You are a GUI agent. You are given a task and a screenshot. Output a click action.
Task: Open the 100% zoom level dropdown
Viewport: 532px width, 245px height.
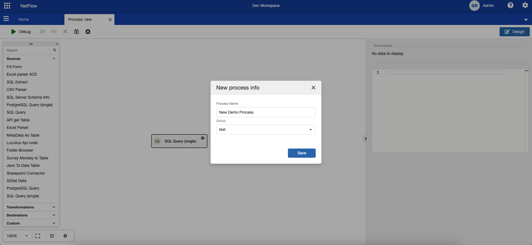click(17, 236)
